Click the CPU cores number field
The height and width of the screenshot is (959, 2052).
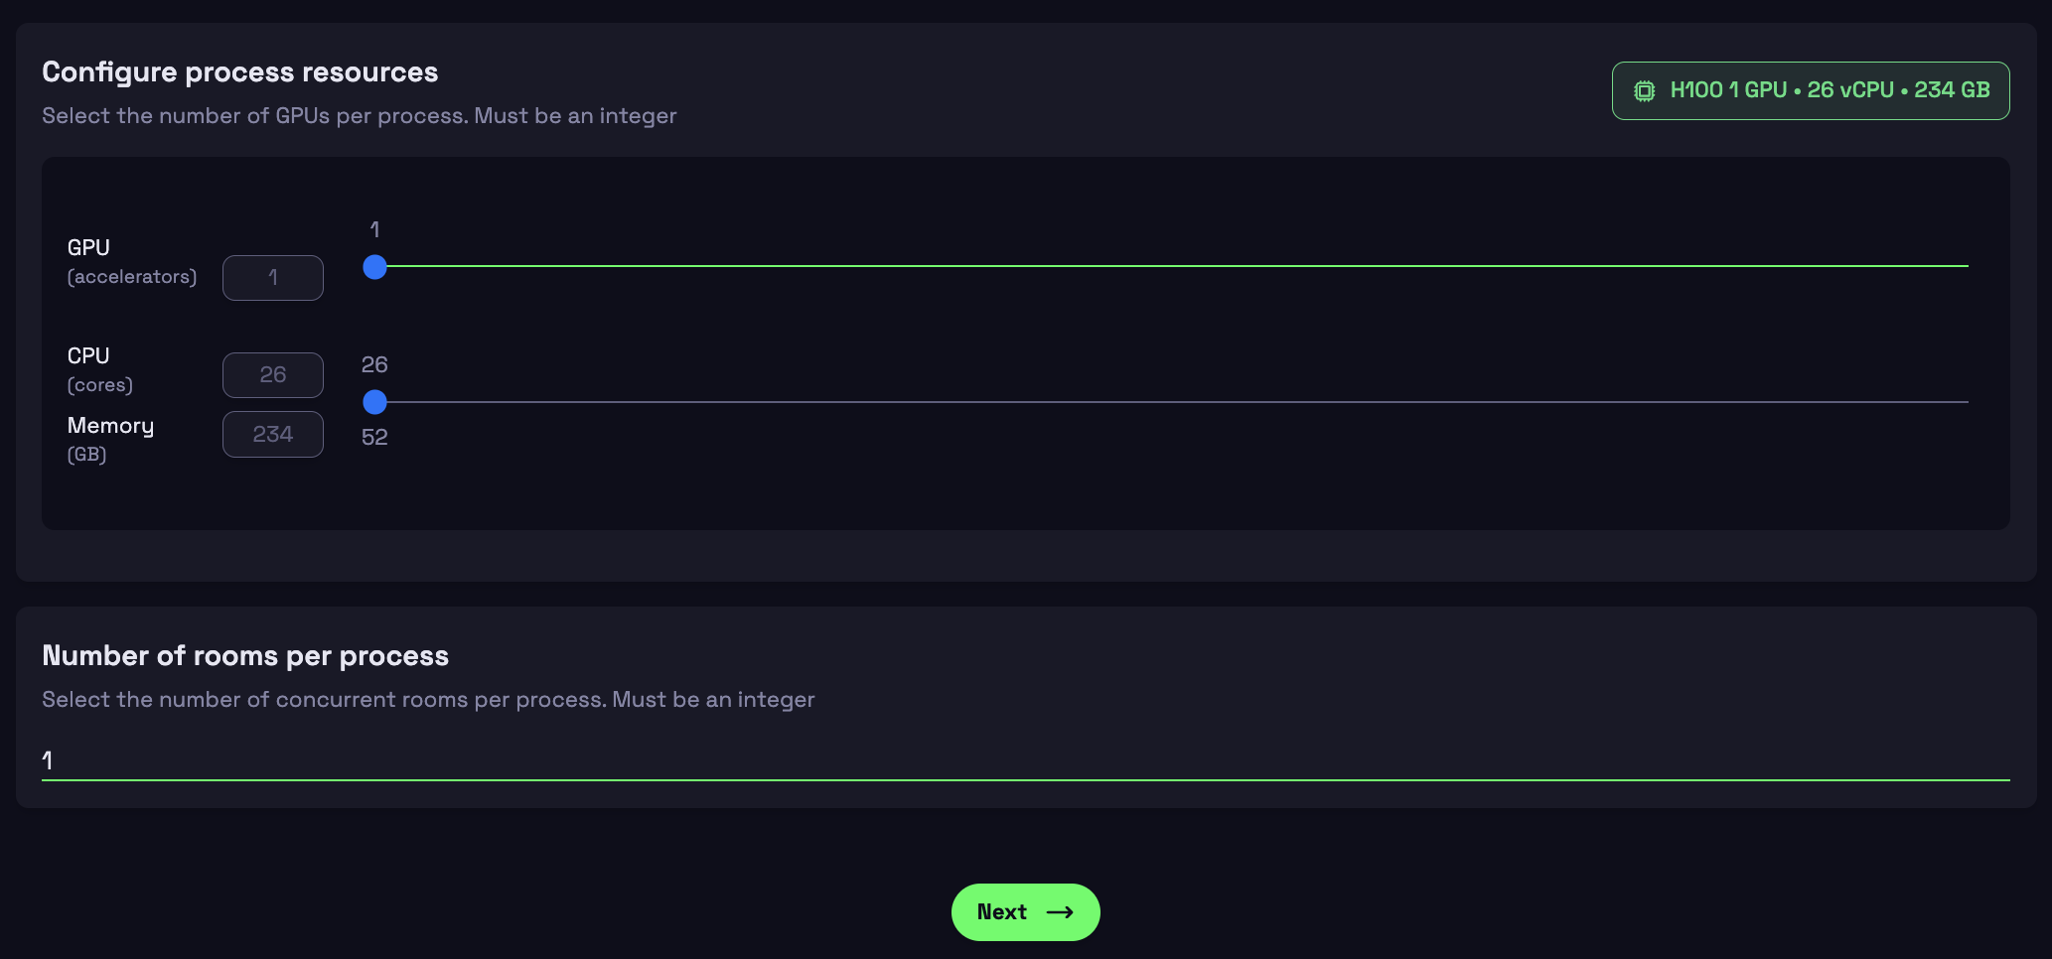coord(273,375)
